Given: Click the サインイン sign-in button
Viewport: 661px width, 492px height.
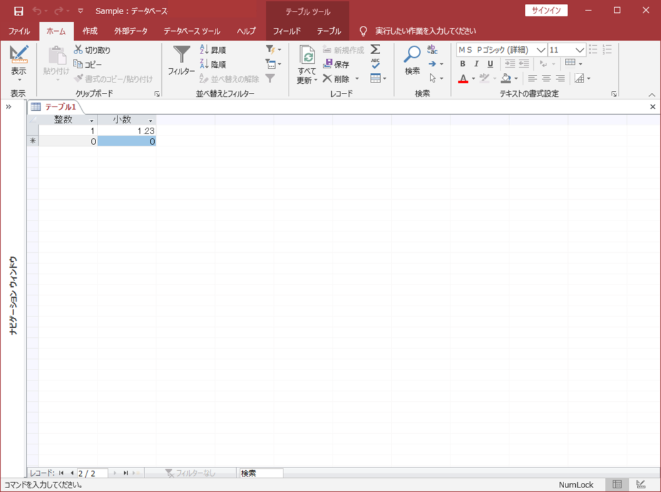Looking at the screenshot, I should tap(546, 10).
